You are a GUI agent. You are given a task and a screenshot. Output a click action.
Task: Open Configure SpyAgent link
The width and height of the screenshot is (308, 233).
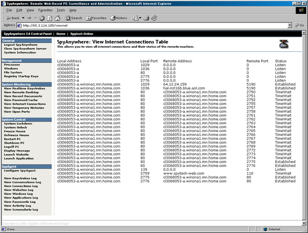[x=20, y=170]
